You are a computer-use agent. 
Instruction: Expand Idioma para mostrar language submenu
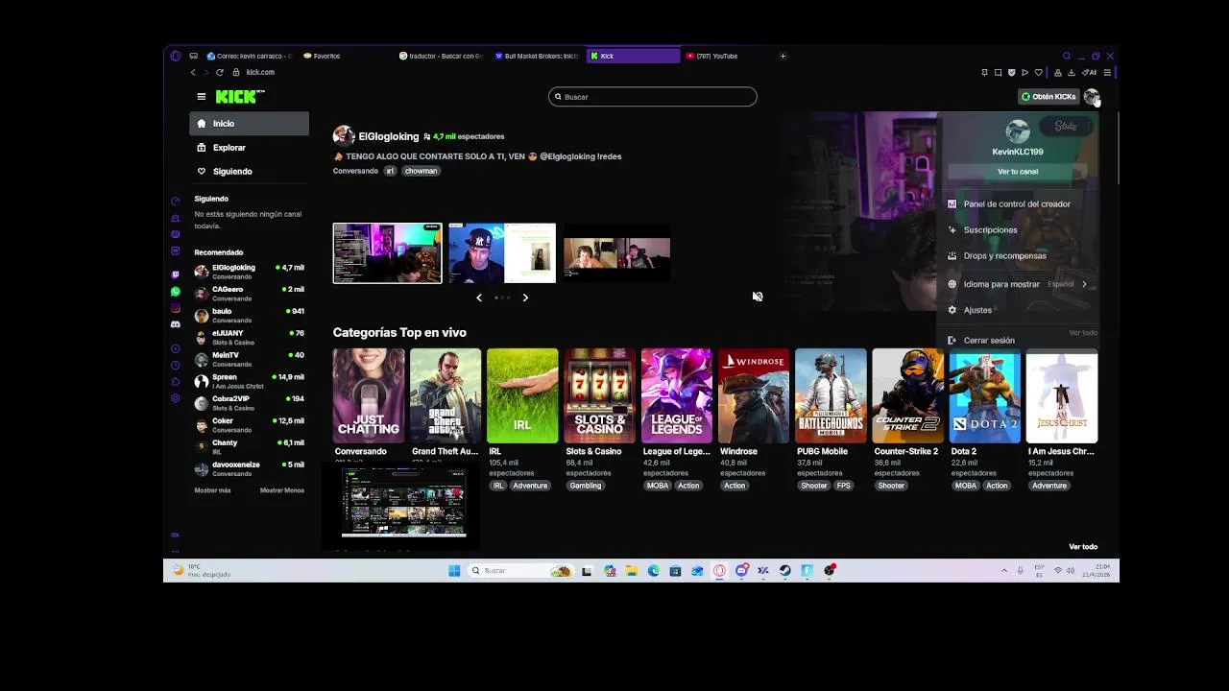click(x=1017, y=284)
